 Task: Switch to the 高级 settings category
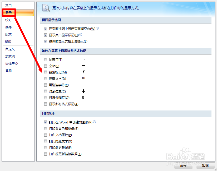[8, 41]
